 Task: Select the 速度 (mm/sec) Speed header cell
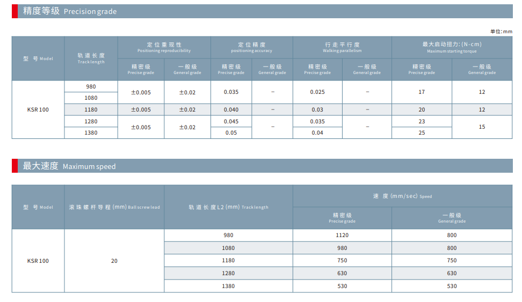pyautogui.click(x=402, y=196)
